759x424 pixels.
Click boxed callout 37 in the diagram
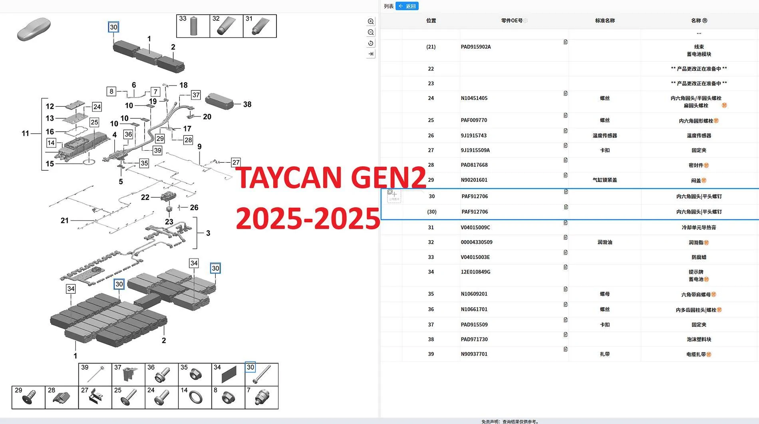click(x=196, y=95)
